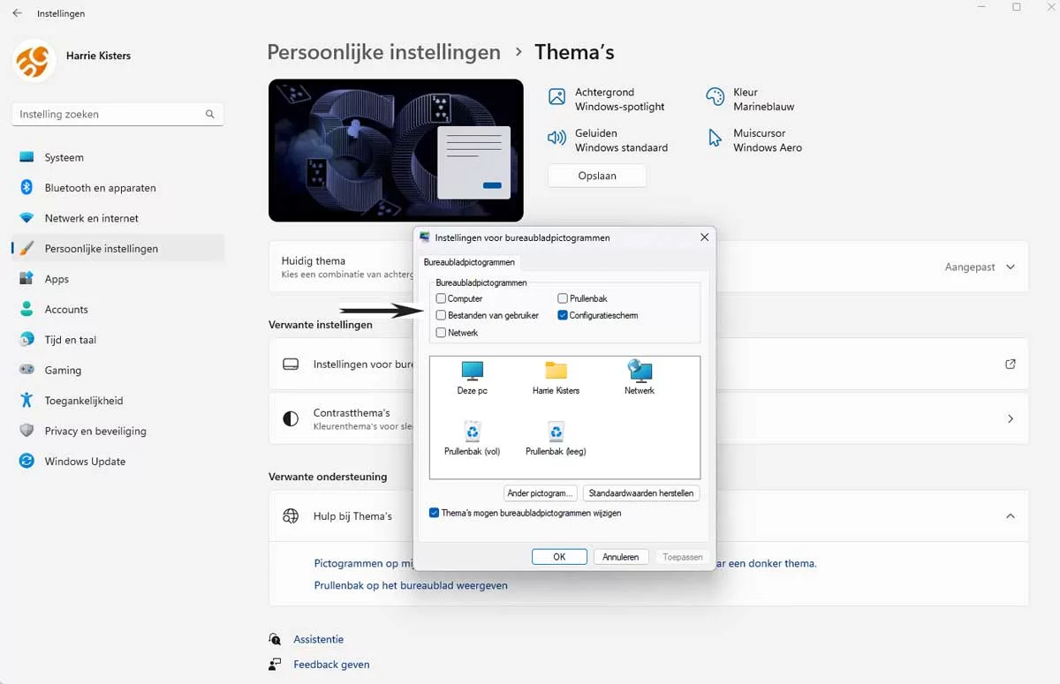Click the Opslaan button
This screenshot has width=1060, height=684.
pyautogui.click(x=597, y=176)
